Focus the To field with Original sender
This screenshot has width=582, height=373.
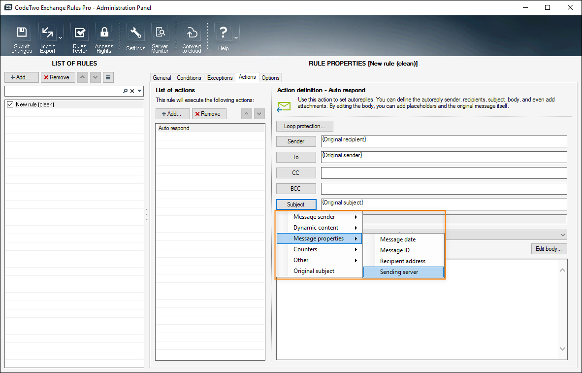coord(444,157)
